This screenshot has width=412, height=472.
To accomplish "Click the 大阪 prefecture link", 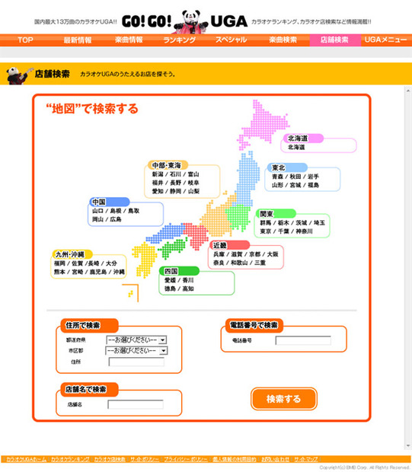I will 273,254.
